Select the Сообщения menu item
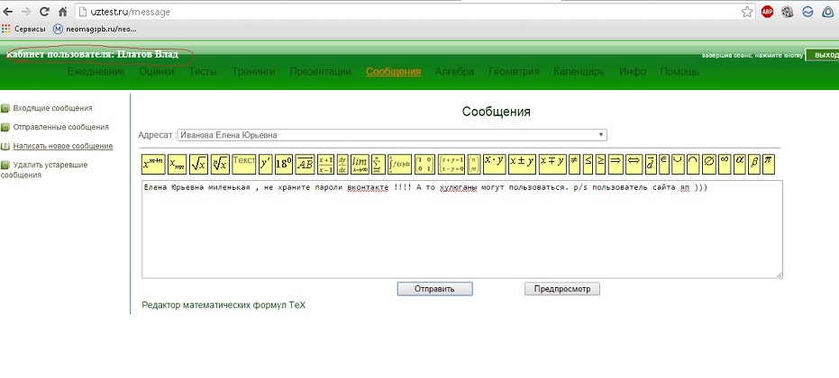This screenshot has height=378, width=839. tap(393, 72)
